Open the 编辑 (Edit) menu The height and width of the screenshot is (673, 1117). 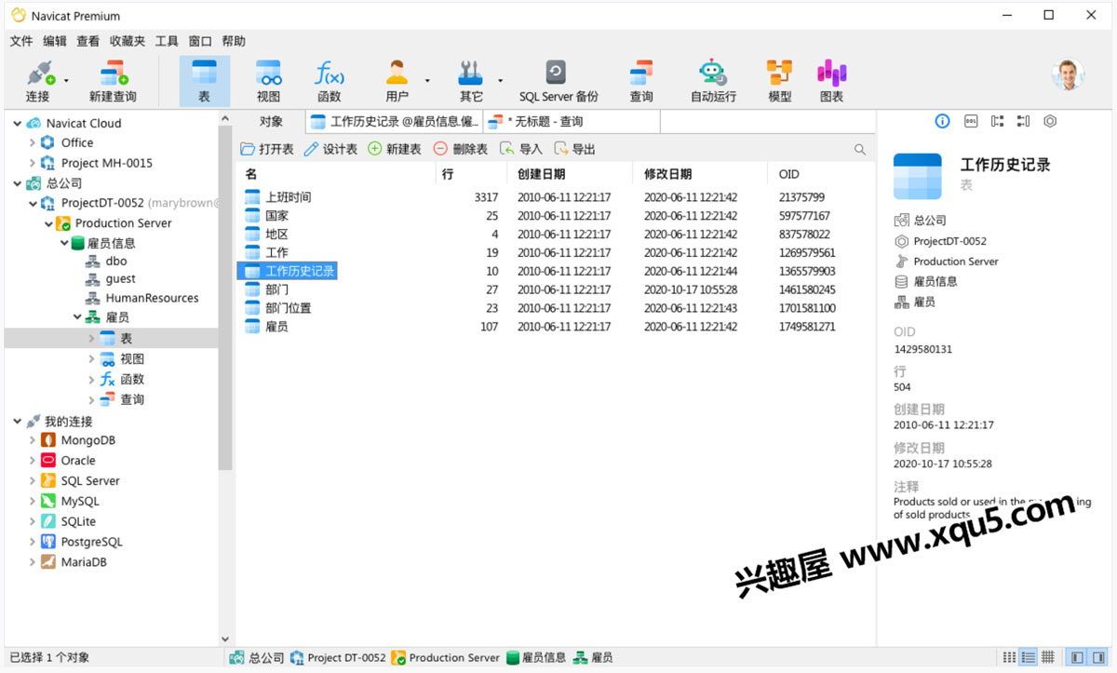click(x=55, y=41)
